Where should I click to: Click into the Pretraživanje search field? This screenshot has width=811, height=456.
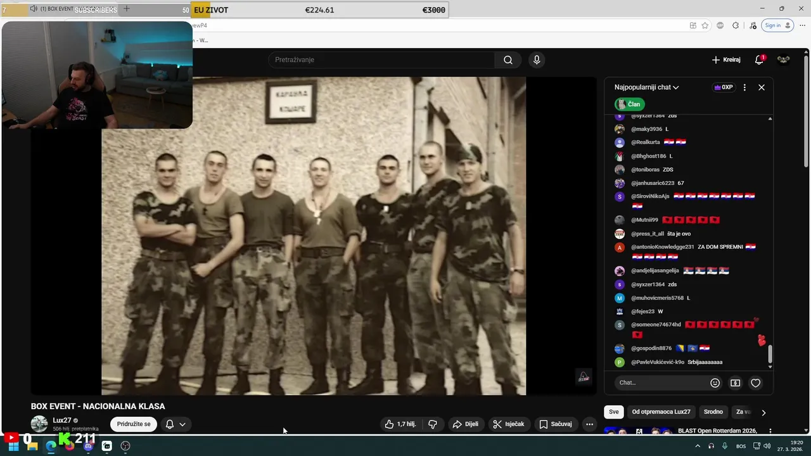(381, 60)
